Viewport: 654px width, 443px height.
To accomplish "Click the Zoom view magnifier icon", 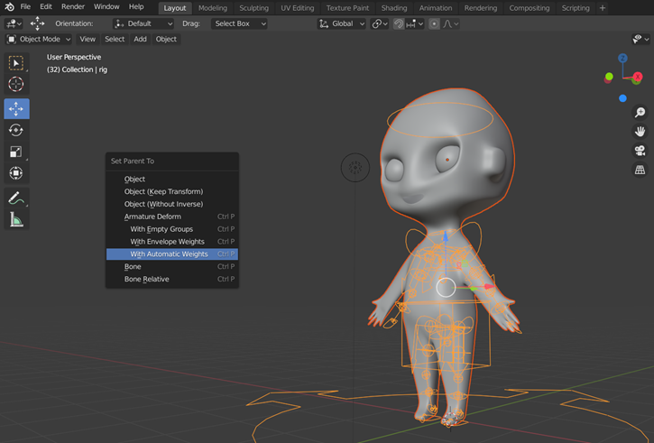I will click(x=640, y=112).
